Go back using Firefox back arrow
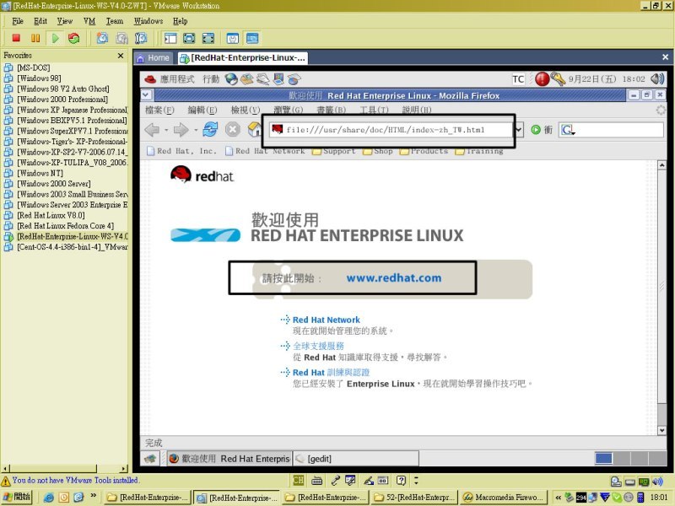 pyautogui.click(x=153, y=130)
